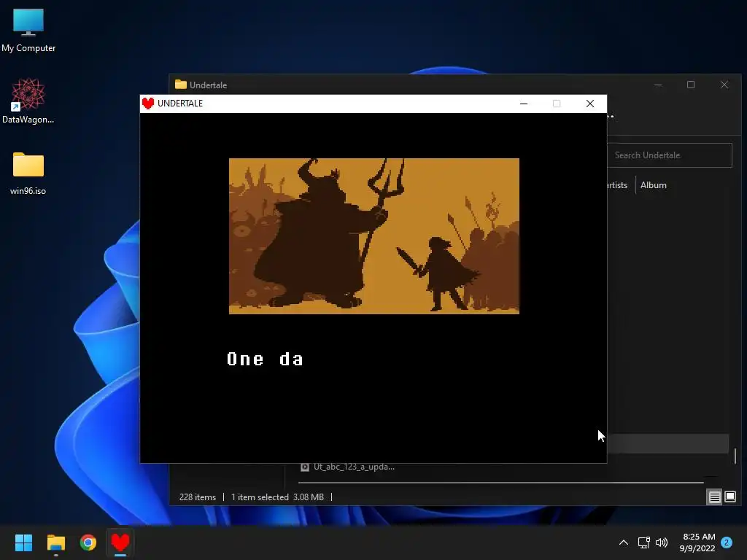Open the win96.iso folder on desktop
Viewport: 747px width, 560px height.
pyautogui.click(x=28, y=174)
